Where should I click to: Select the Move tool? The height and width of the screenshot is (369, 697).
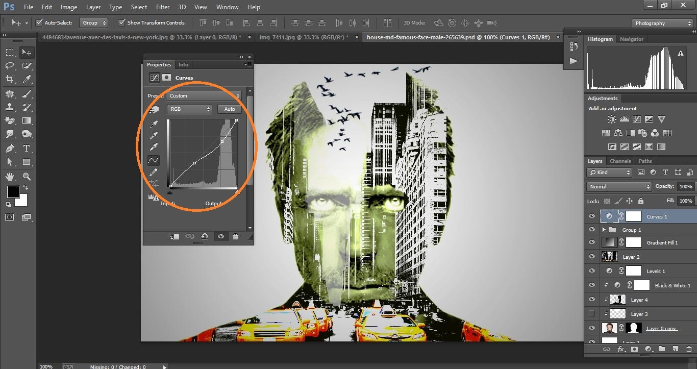click(26, 52)
